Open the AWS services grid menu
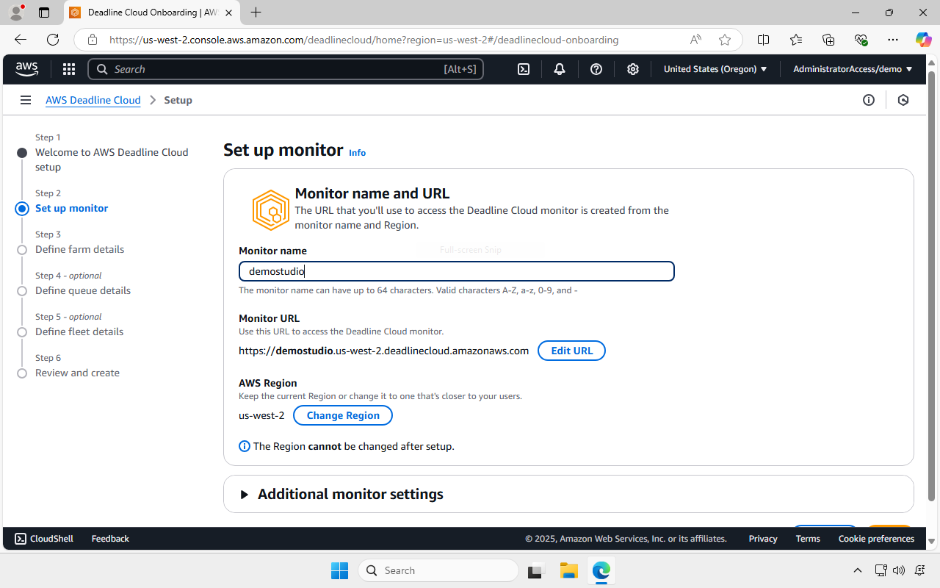940x588 pixels. coord(68,68)
